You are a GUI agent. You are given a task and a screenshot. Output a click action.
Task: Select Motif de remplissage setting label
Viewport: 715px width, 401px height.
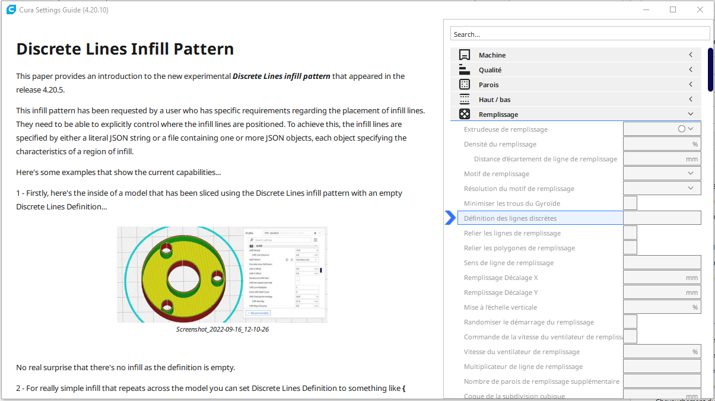[x=497, y=174]
